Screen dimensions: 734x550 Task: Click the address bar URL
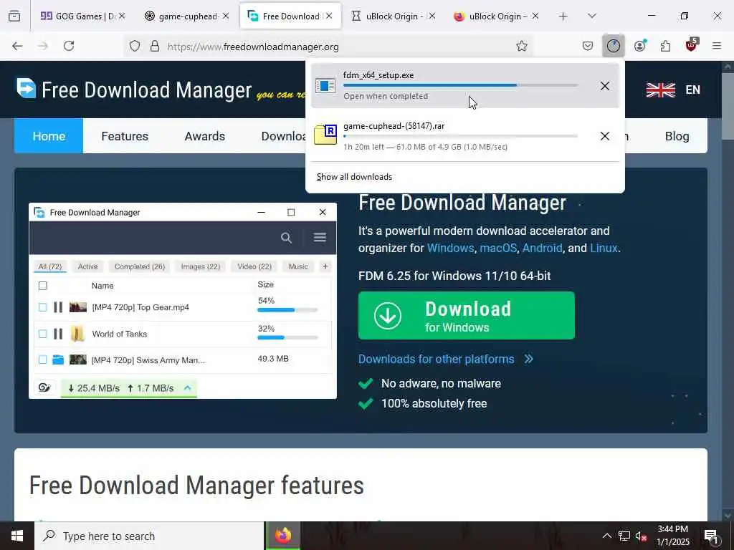pos(253,47)
